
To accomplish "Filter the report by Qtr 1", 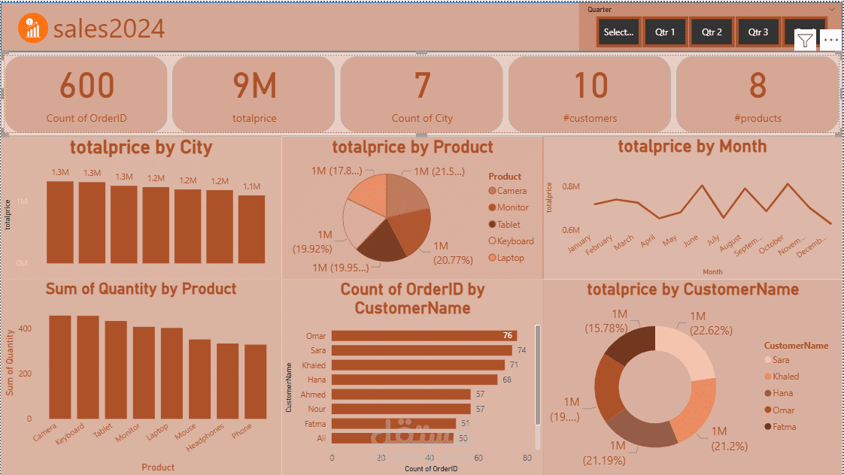I will coord(665,32).
